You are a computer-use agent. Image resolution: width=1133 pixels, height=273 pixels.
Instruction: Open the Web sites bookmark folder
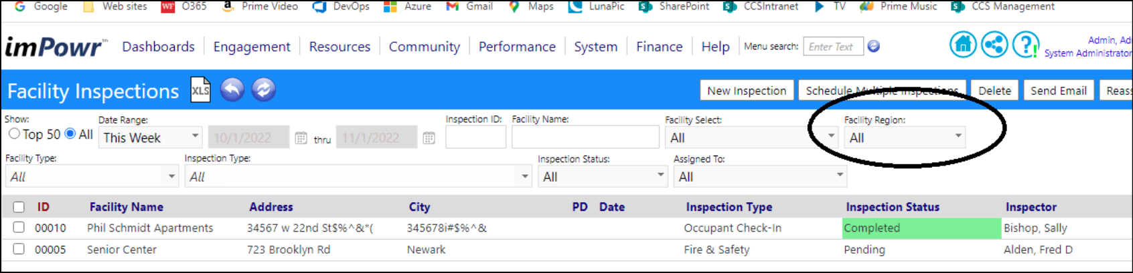[x=115, y=7]
